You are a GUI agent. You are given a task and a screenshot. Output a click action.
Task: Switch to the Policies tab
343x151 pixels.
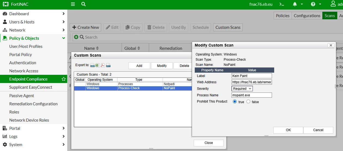coord(283,16)
